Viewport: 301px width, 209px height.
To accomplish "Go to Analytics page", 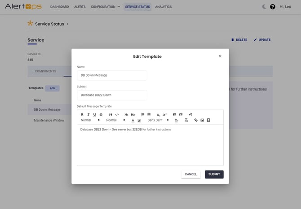I will (x=163, y=7).
